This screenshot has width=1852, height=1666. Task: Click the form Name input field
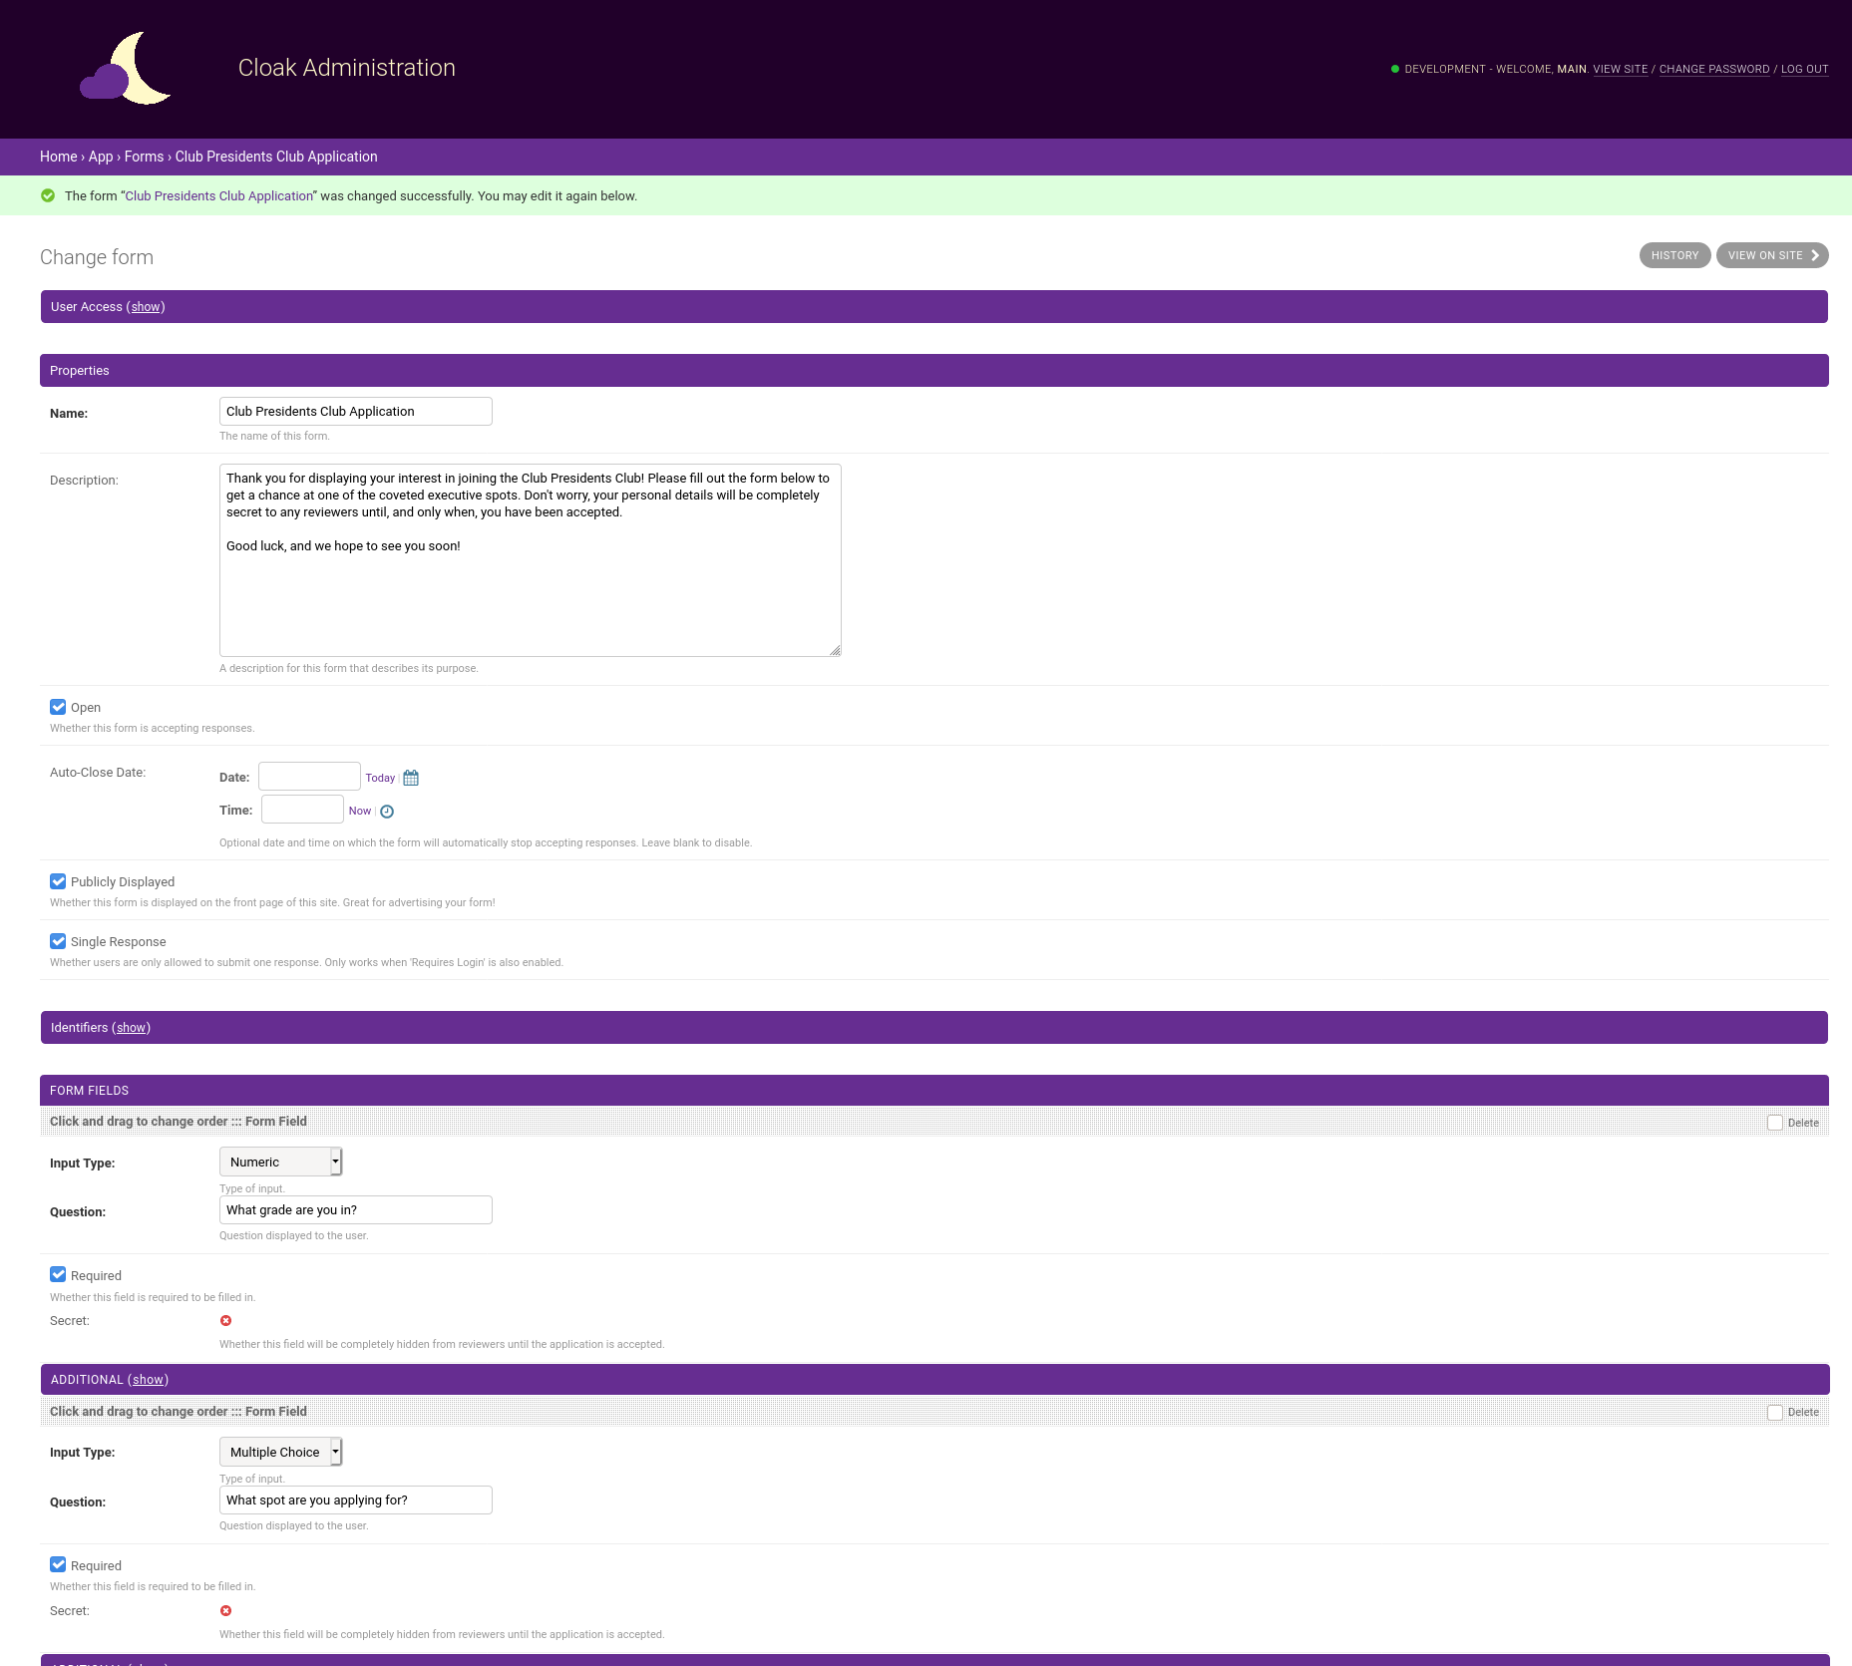[356, 411]
